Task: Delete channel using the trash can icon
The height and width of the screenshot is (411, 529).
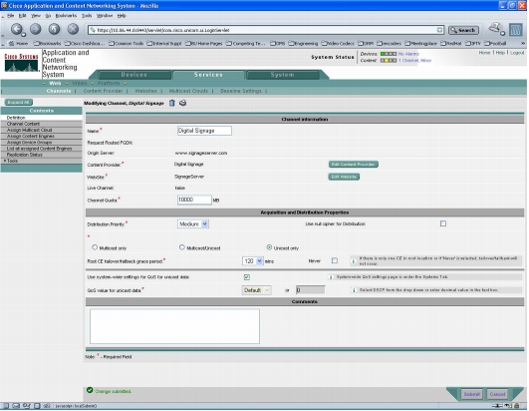Action: coord(172,103)
